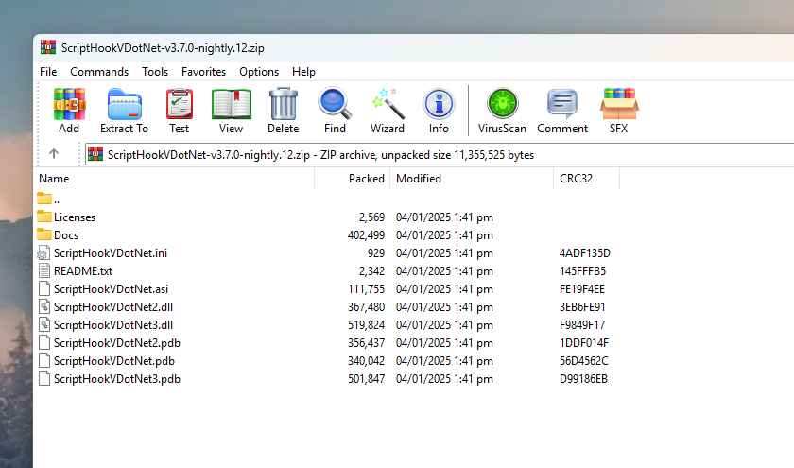This screenshot has height=468, width=794.
Task: Click CRC32 value 3EB6FE91
Action: tap(582, 307)
